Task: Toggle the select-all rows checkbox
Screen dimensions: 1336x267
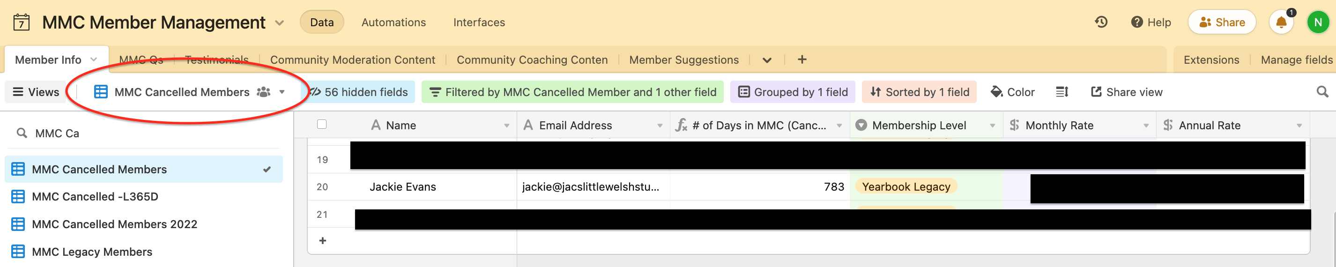Action: [x=321, y=125]
